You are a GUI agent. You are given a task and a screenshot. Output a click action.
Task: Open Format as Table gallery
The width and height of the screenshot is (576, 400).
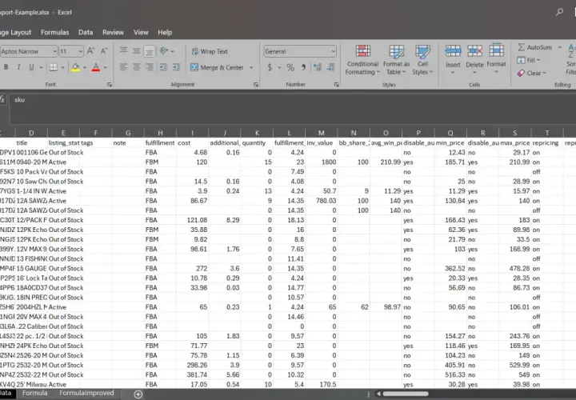coord(396,60)
